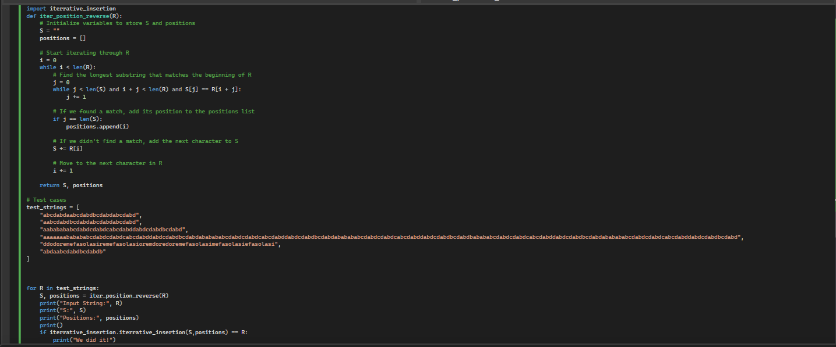
Task: Click the S = "" assignment line
Action: 44,30
